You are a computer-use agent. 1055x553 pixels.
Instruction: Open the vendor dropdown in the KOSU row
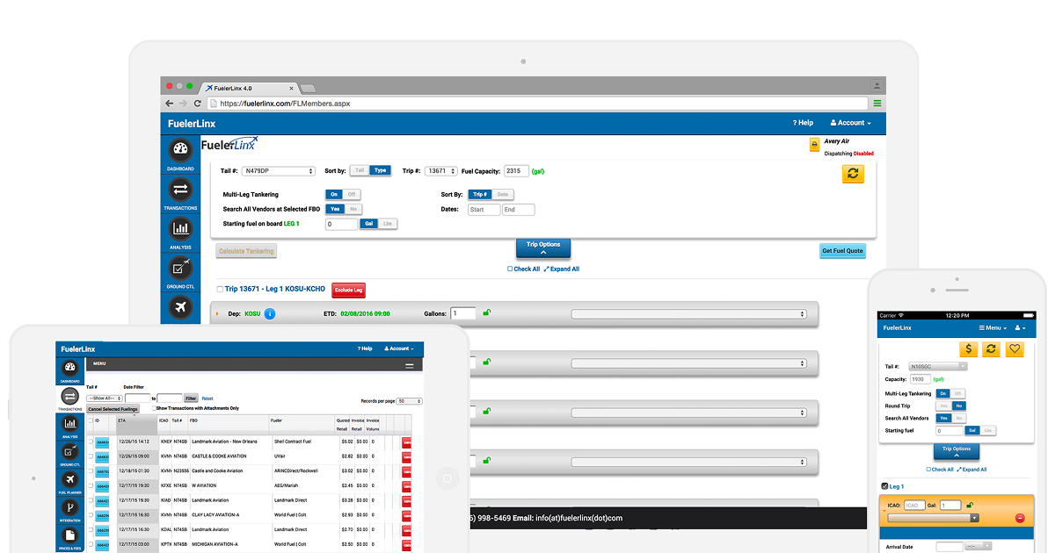pos(688,313)
